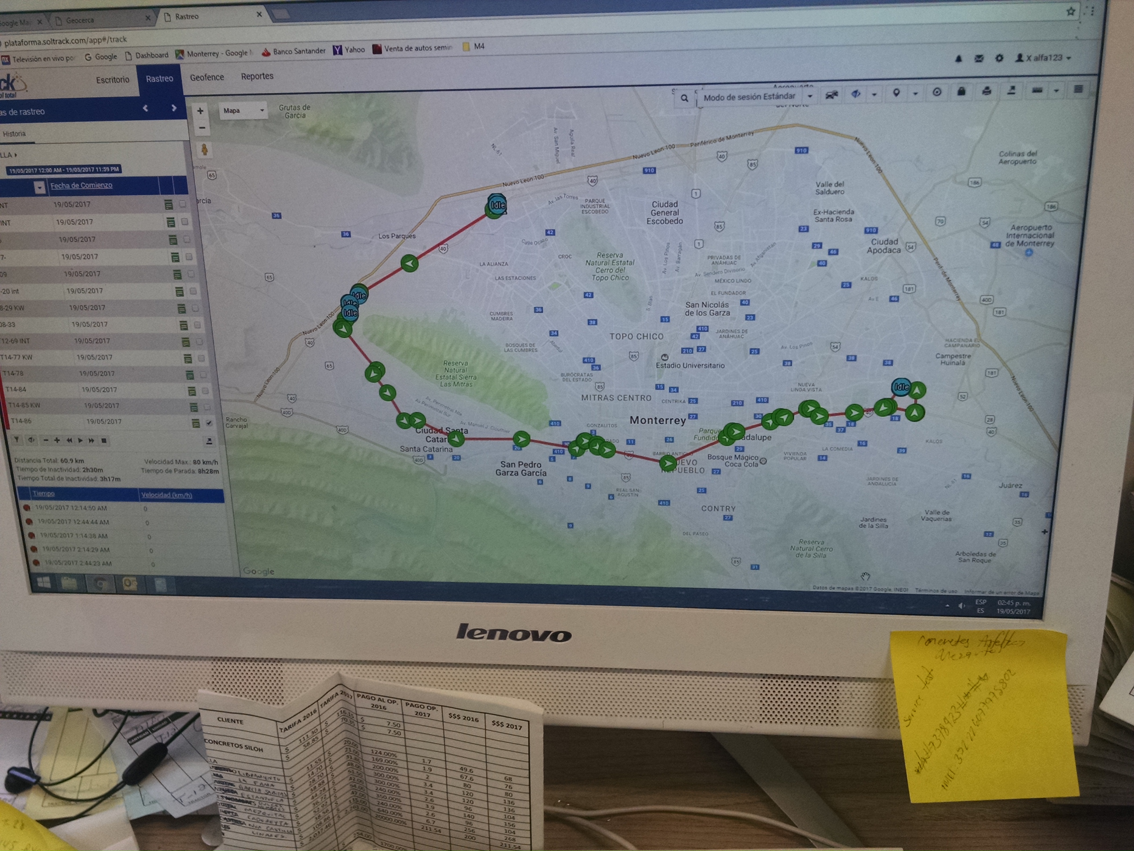Screen dimensions: 1134x851
Task: Click the print icon in map toolbar
Action: 986,91
